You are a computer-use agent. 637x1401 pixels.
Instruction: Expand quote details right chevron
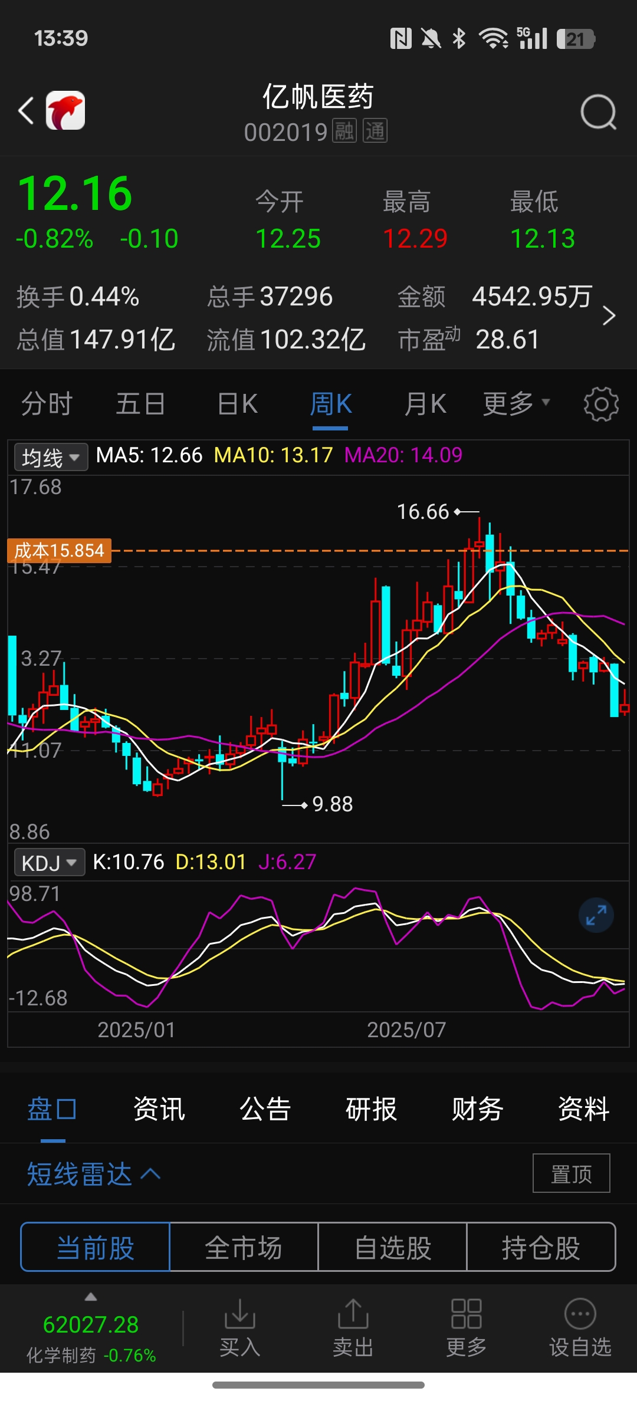coord(609,316)
